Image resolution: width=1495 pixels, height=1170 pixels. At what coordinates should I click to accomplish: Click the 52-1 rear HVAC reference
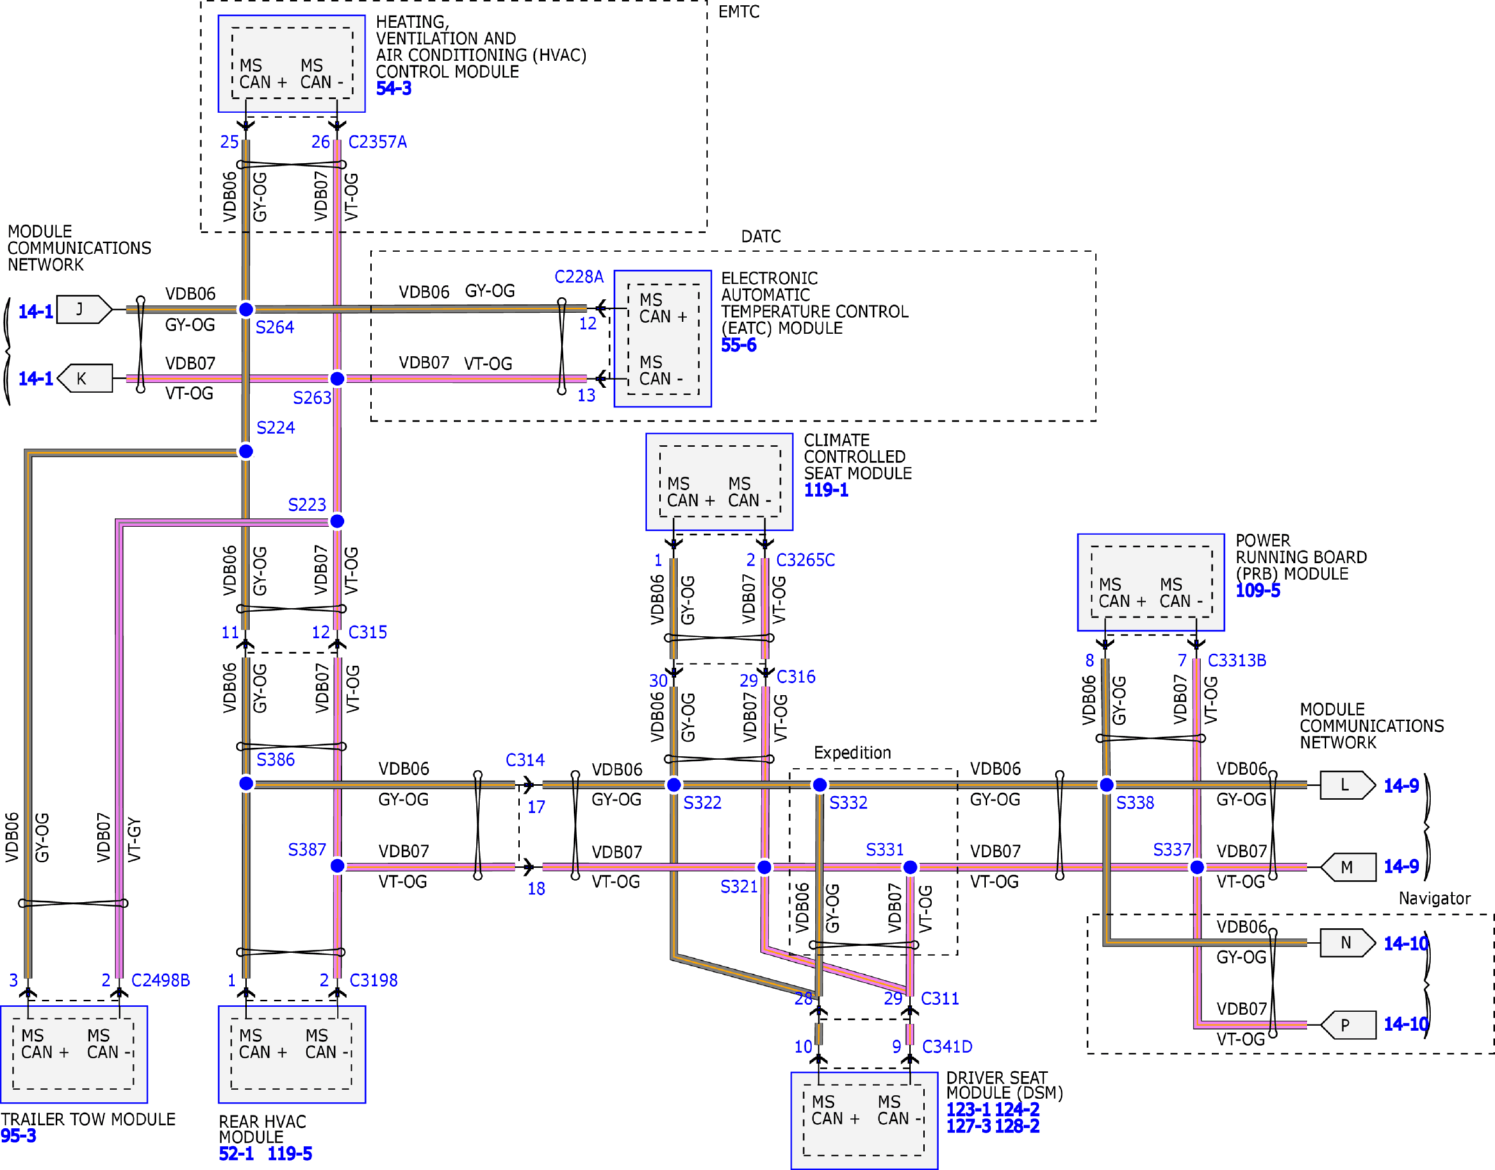point(236,1154)
